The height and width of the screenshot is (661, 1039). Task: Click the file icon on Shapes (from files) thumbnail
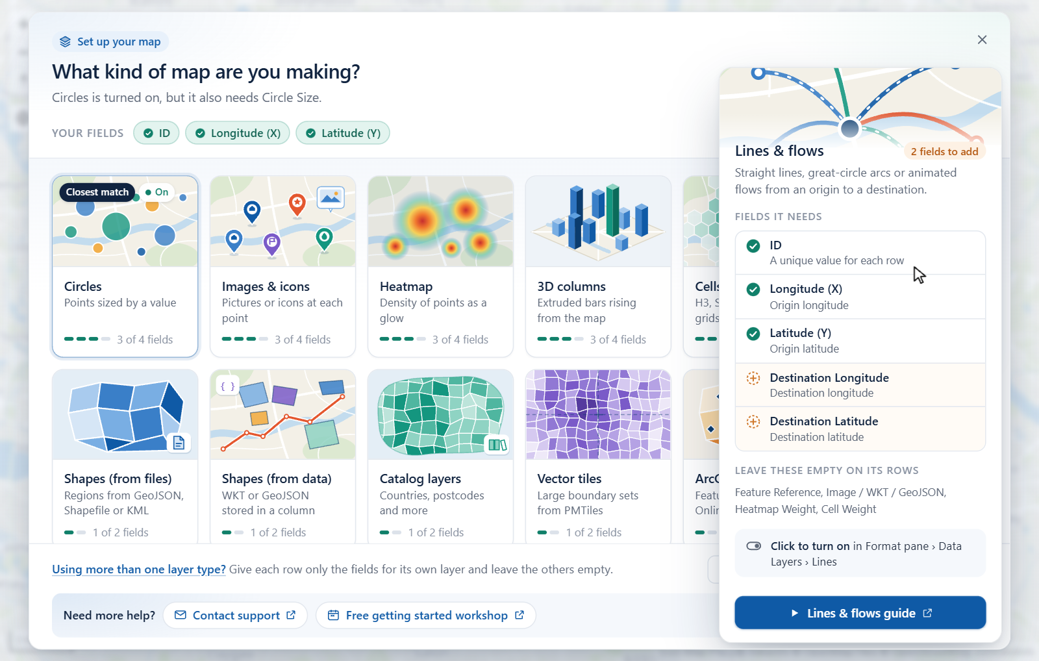click(179, 443)
